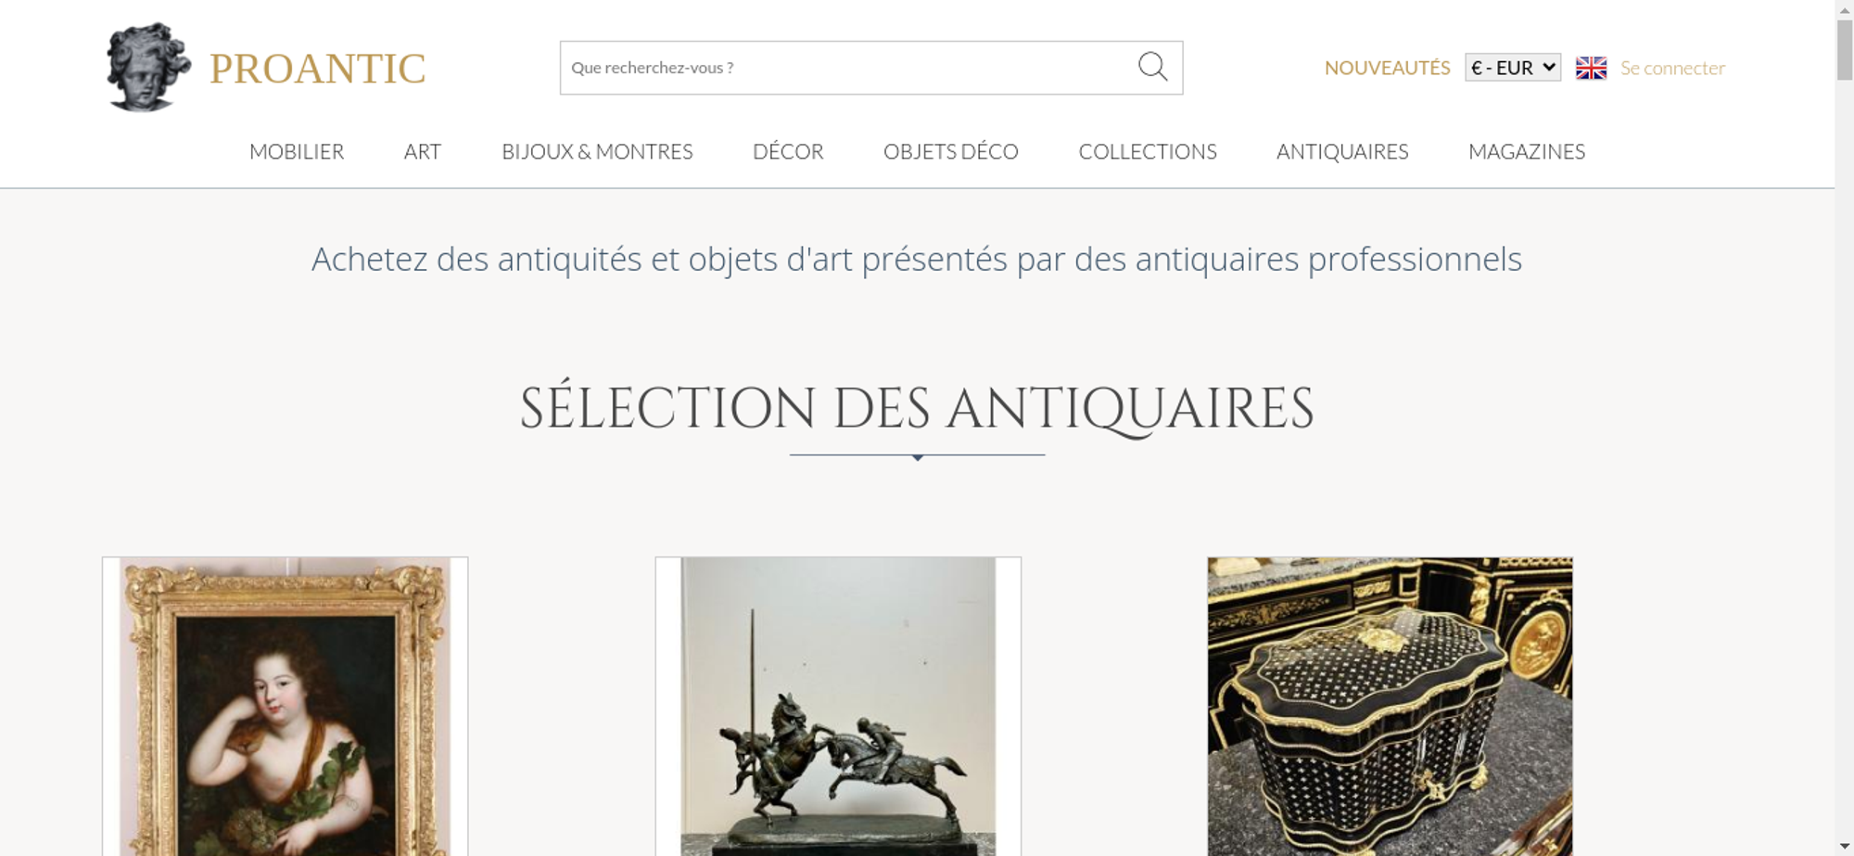This screenshot has height=856, width=1854.
Task: Click the Proantic cherub head logo
Action: click(148, 67)
